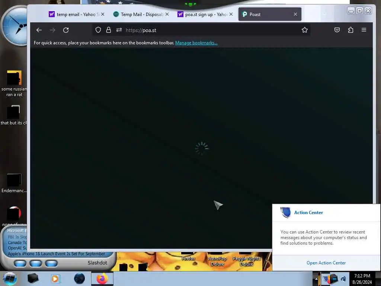The height and width of the screenshot is (286, 381).
Task: Go back with the browser back arrow
Action: point(39,30)
